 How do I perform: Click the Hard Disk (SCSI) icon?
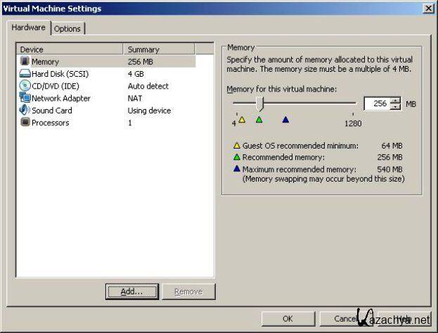(25, 74)
